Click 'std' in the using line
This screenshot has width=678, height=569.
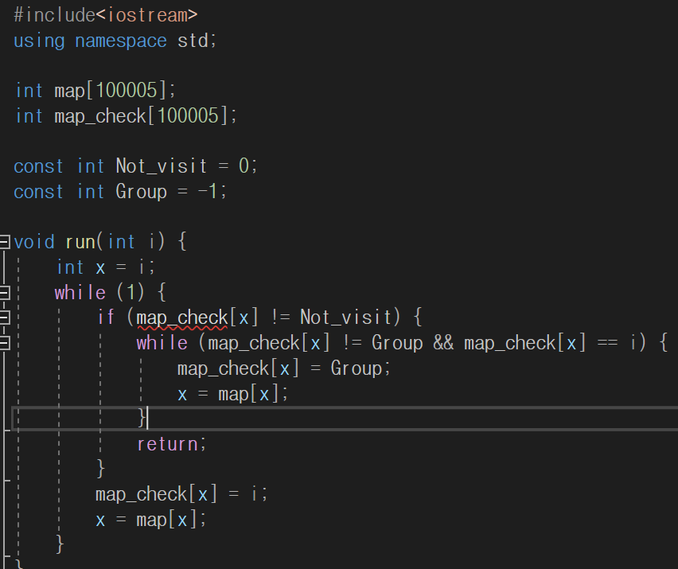click(193, 41)
